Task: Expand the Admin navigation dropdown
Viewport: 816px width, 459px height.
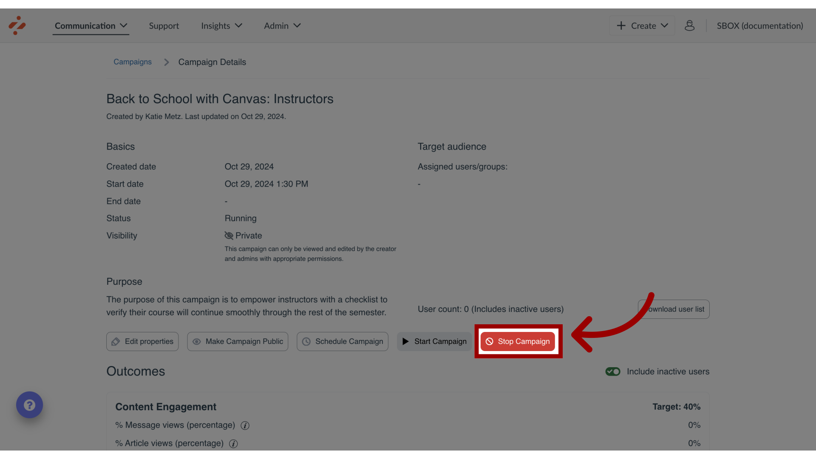Action: (283, 25)
